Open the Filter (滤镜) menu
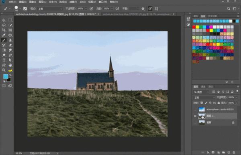This screenshot has height=155, width=241. (73, 2)
